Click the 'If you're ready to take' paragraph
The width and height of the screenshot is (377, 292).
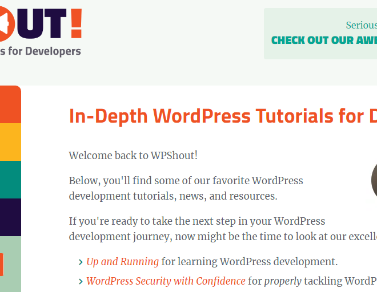[223, 229]
